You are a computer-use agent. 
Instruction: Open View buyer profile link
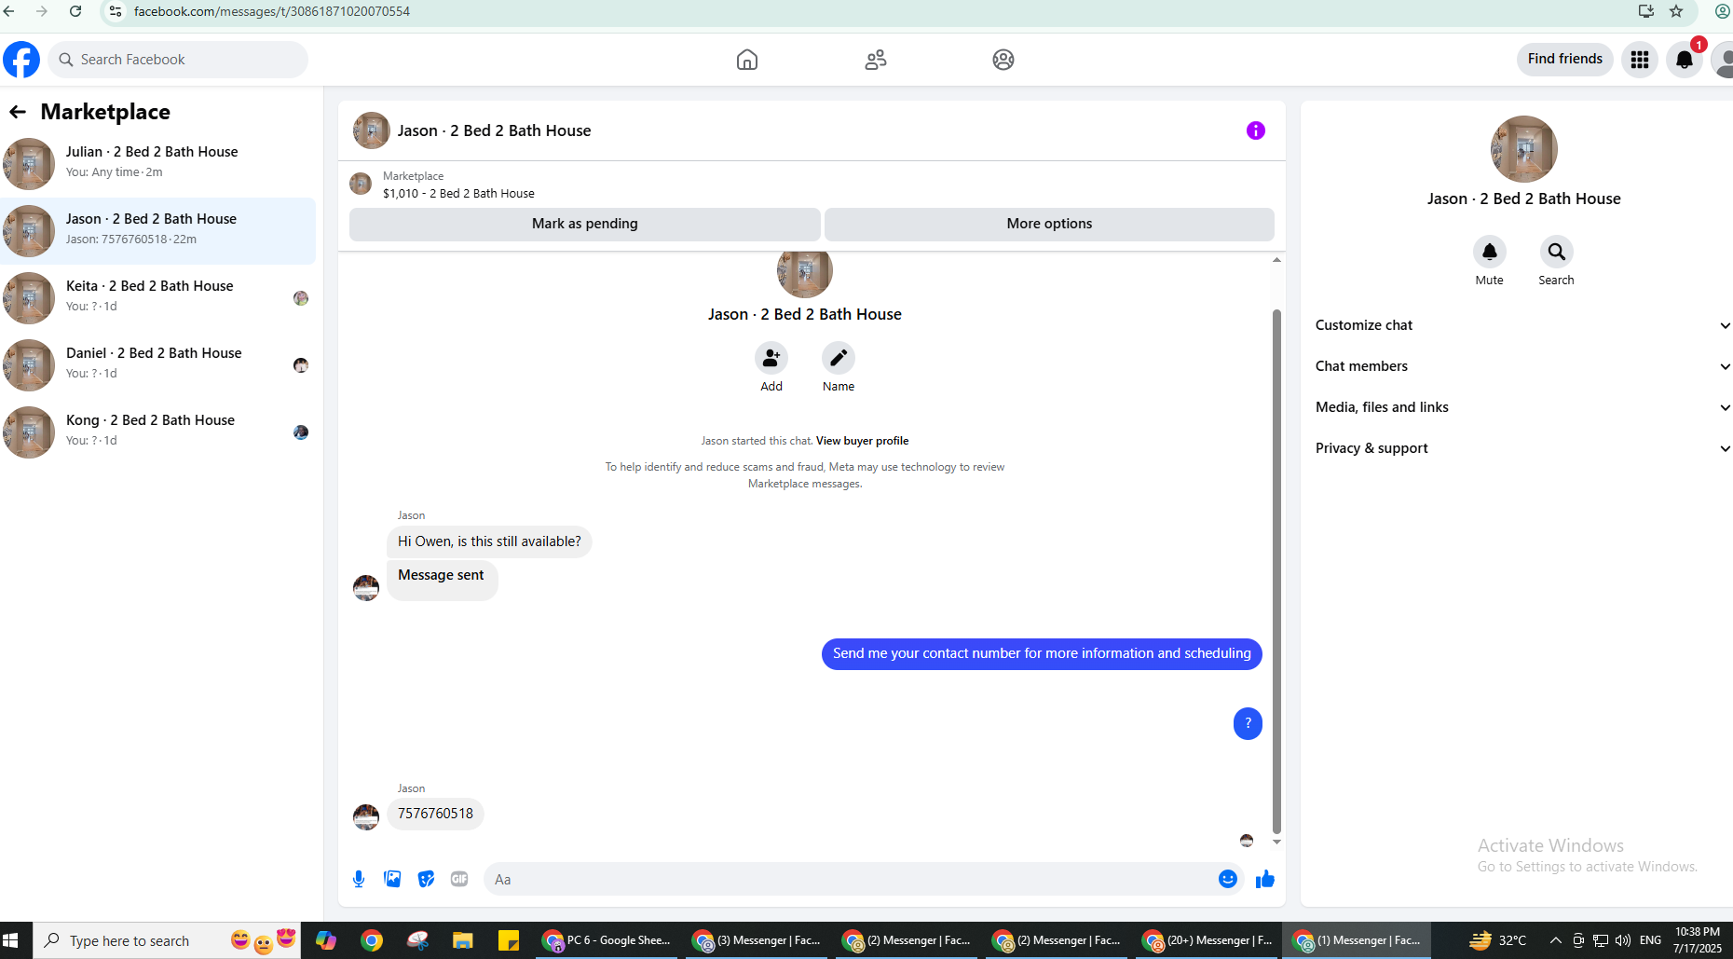(862, 441)
